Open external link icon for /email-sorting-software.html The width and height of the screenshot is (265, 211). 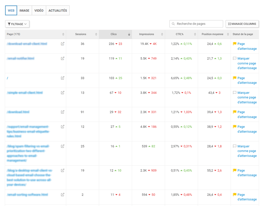click(63, 195)
